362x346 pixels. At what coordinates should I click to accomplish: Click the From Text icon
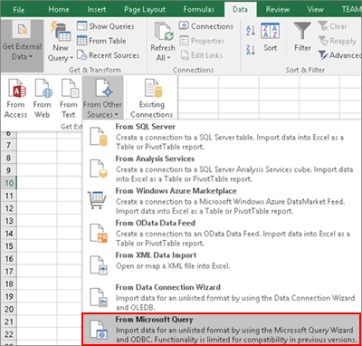click(x=69, y=99)
